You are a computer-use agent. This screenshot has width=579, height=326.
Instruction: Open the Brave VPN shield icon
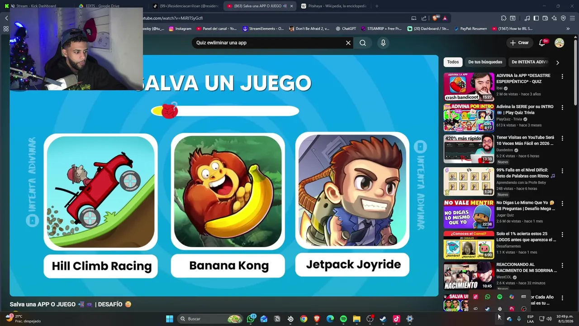(x=563, y=18)
